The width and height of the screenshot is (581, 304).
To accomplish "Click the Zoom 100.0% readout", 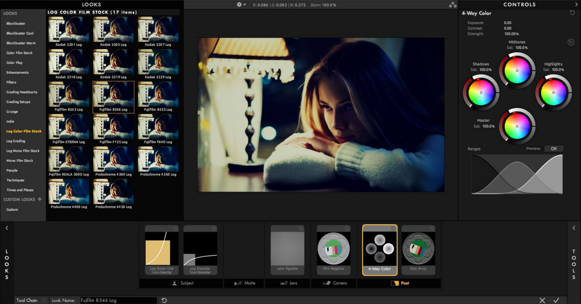I will point(323,5).
